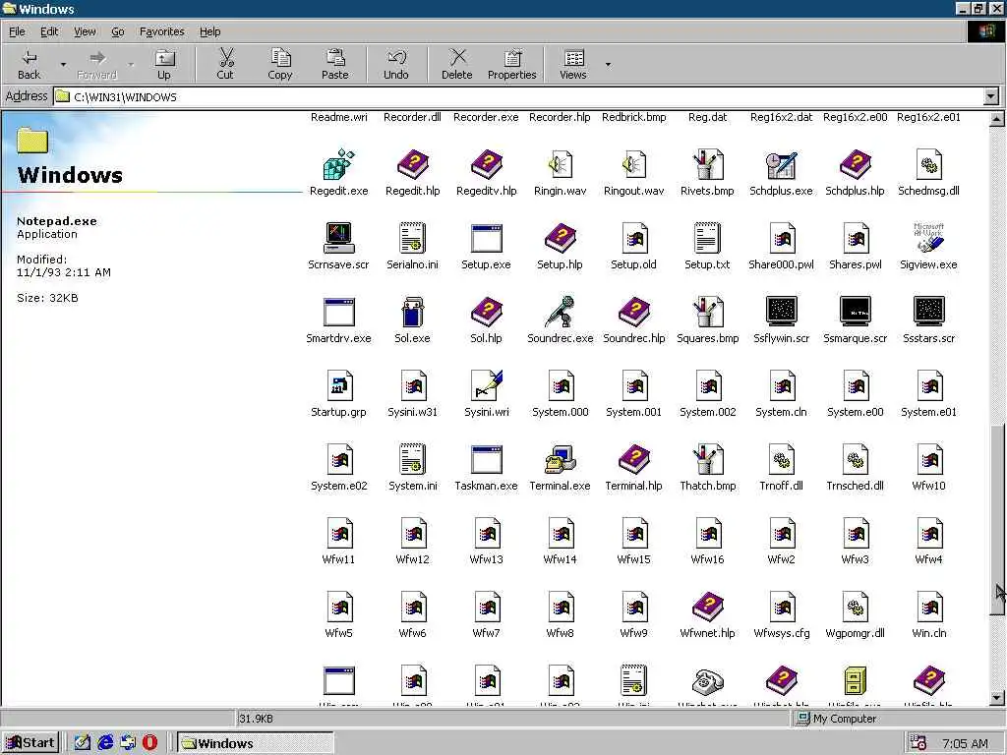Click the Delete toolbar button
The width and height of the screenshot is (1007, 755).
click(x=456, y=64)
